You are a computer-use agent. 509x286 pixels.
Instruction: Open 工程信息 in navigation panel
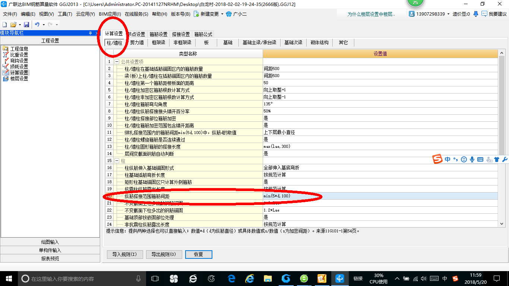coord(19,49)
